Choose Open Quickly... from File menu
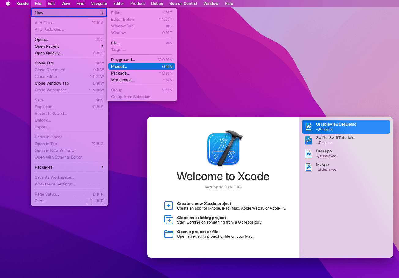 49,53
